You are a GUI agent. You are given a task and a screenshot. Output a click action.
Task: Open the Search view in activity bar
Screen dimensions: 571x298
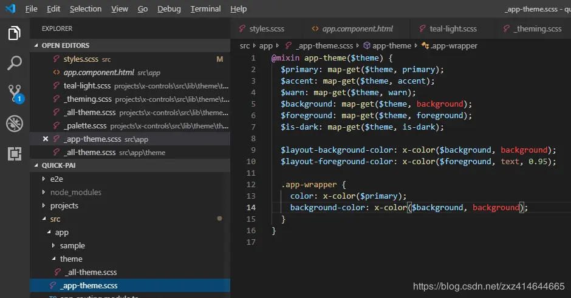[x=15, y=63]
